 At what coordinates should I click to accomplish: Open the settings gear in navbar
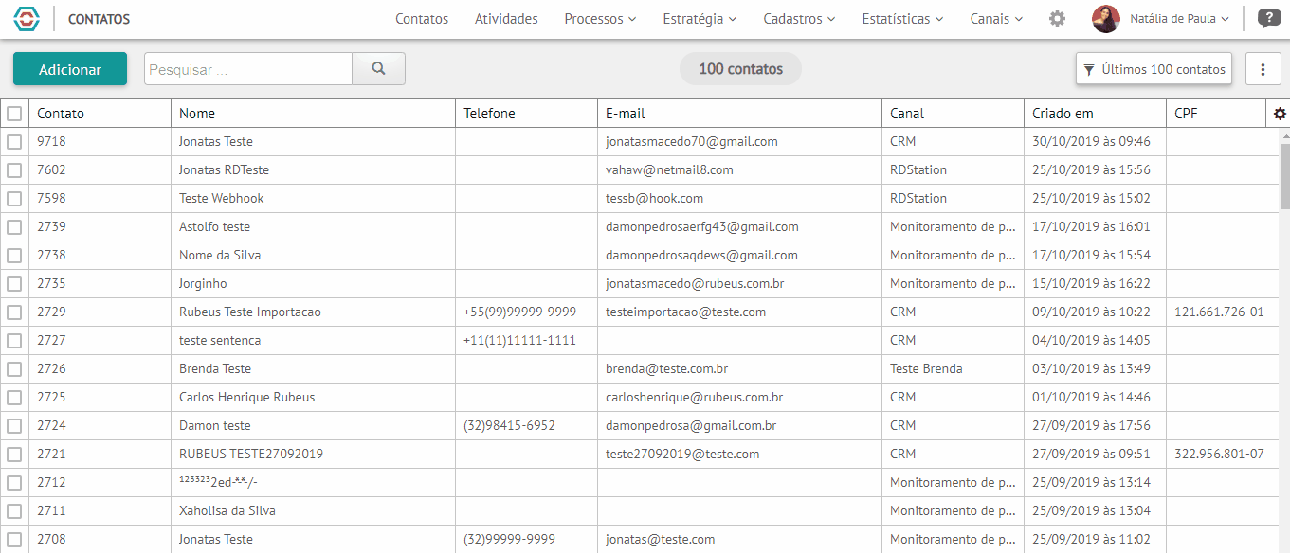(x=1057, y=19)
